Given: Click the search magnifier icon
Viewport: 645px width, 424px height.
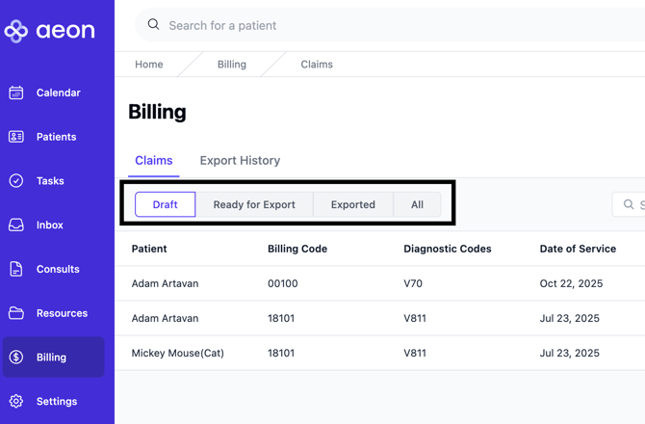Looking at the screenshot, I should pos(154,25).
